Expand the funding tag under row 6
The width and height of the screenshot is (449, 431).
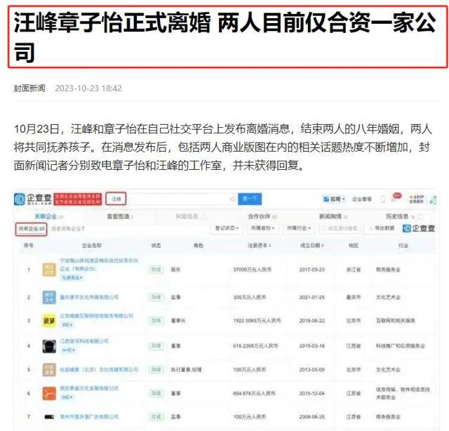(x=67, y=397)
